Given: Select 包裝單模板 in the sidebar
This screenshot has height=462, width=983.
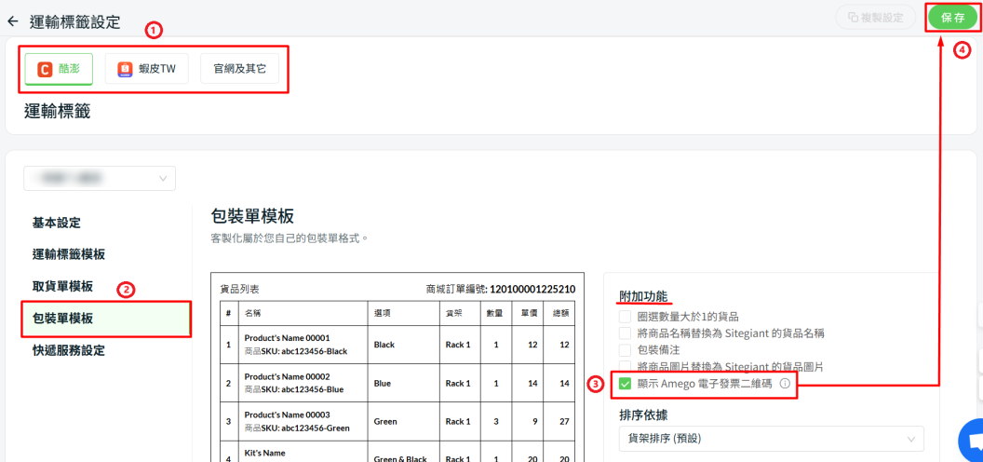Looking at the screenshot, I should [62, 319].
